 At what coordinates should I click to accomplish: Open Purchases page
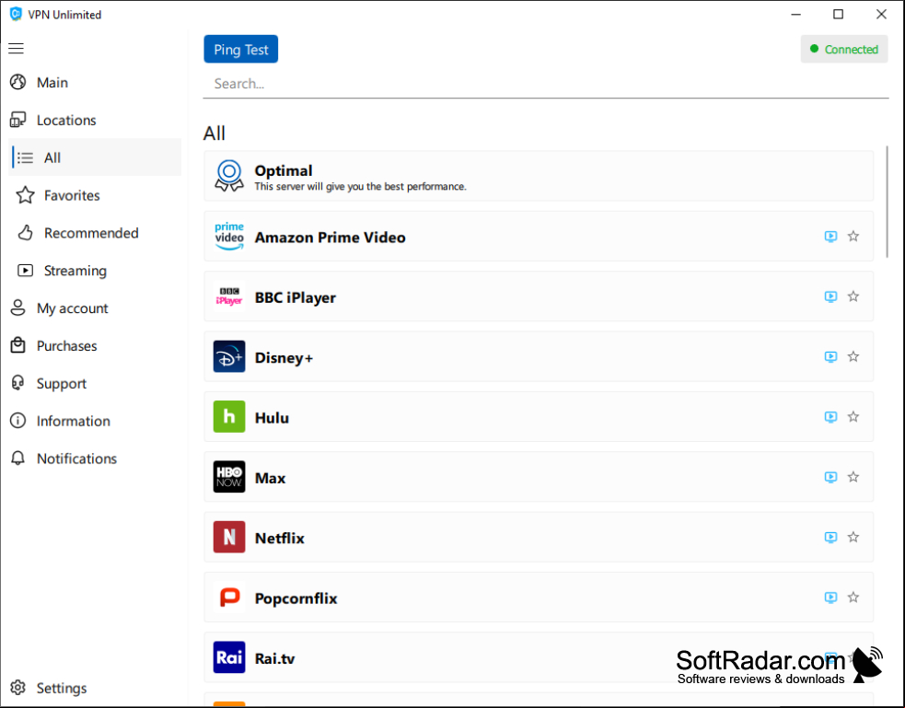point(95,345)
